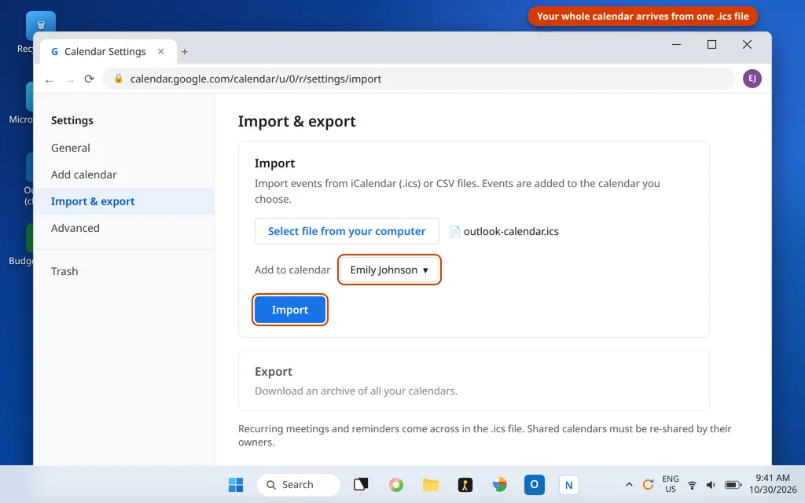Maximize the browser window
This screenshot has height=503, width=805.
coord(711,45)
